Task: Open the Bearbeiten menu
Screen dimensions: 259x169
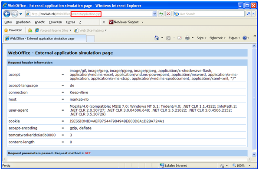Action: [23, 22]
